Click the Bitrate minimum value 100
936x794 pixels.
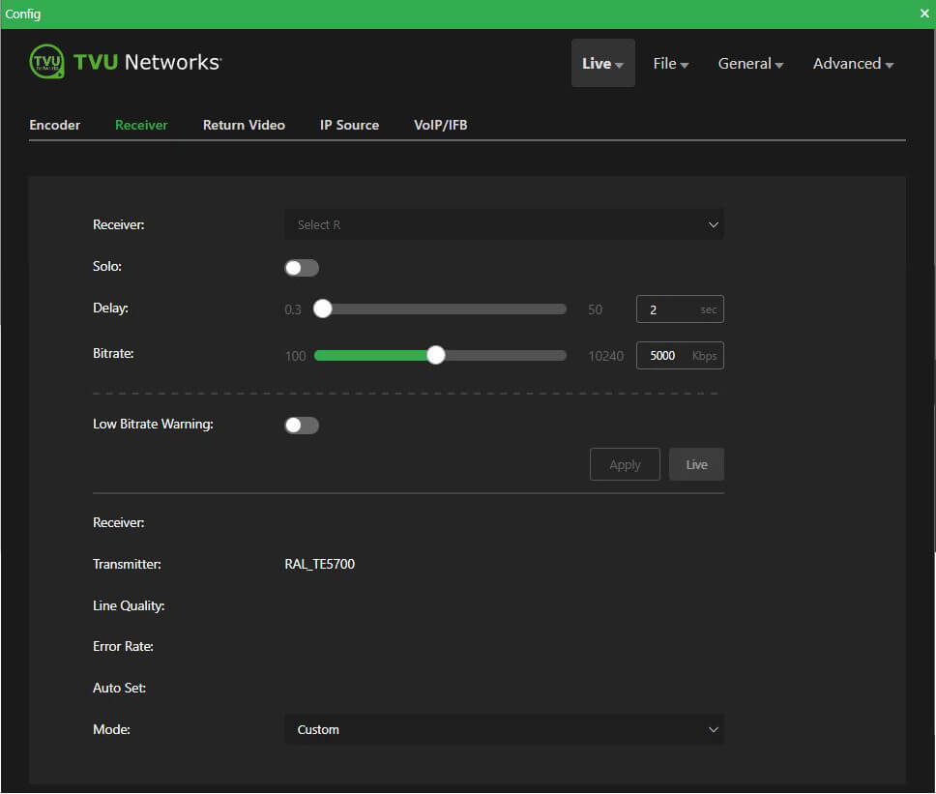(295, 356)
